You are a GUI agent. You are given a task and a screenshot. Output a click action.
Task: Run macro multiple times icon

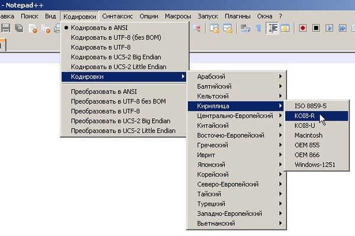(343, 28)
